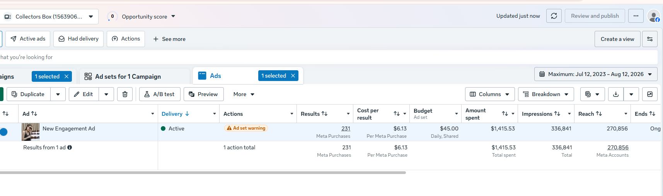Open the view settings sliders icon
Screen dimensions: 663x196
tap(649, 39)
